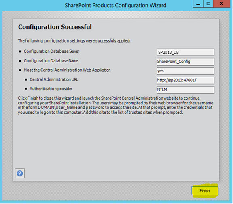Open help via question mark icon
Image resolution: width=233 pixels, height=204 pixels.
[x=20, y=173]
